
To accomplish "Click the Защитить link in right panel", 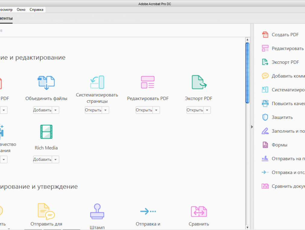I will click(282, 118).
